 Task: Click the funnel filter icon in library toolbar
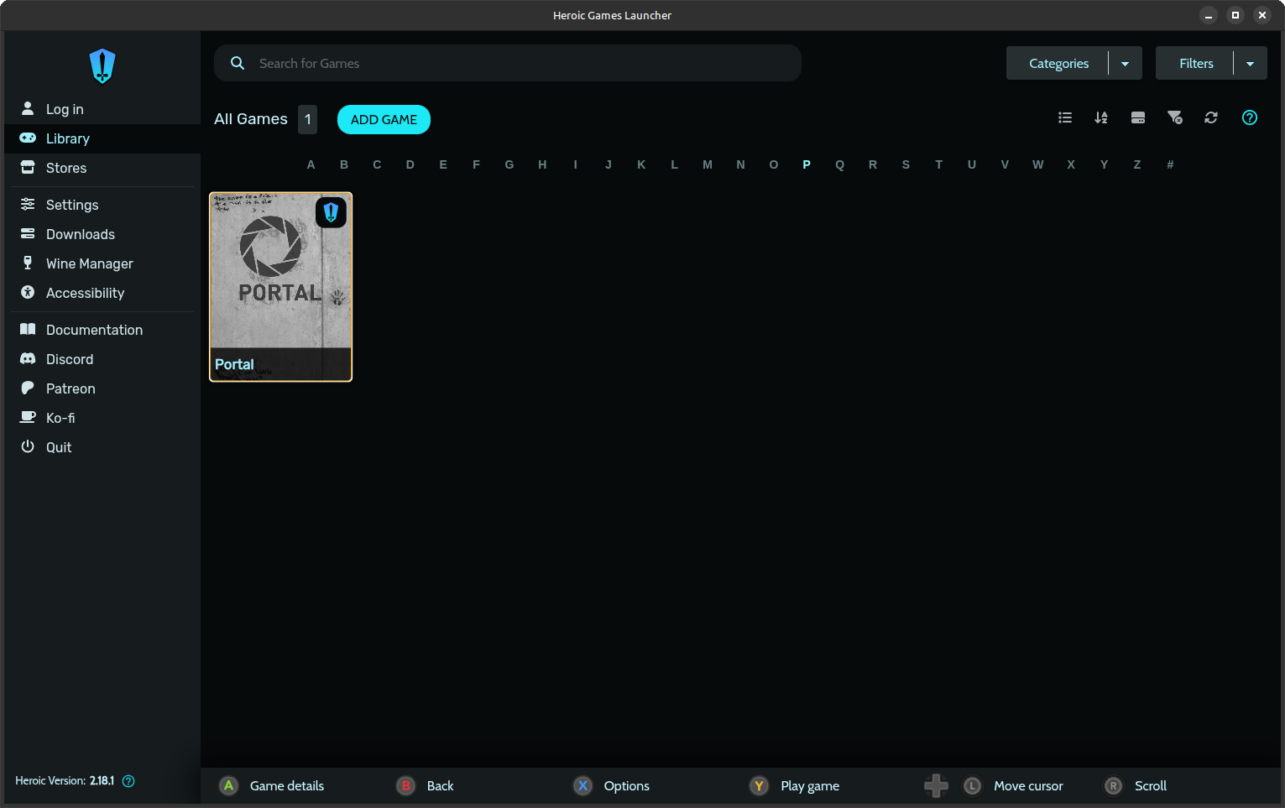pos(1175,117)
